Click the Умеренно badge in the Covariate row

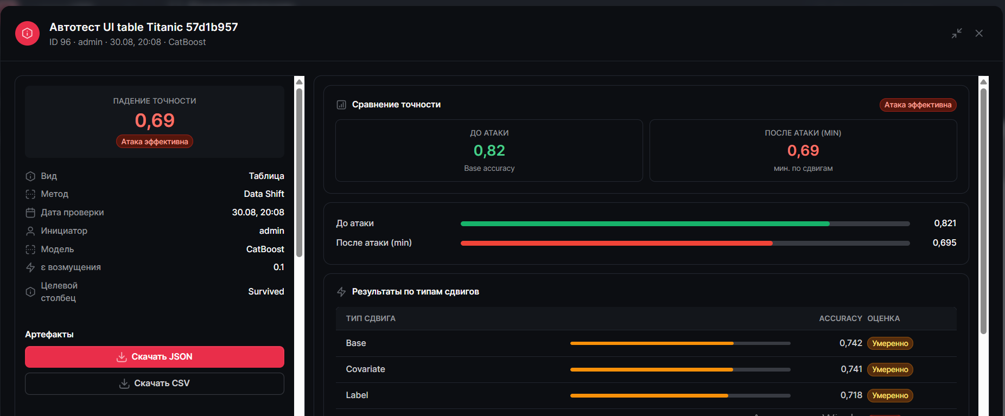(x=890, y=369)
